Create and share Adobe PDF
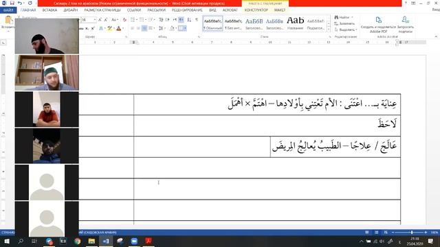Viewport: 440px width, 247px height. 378,25
